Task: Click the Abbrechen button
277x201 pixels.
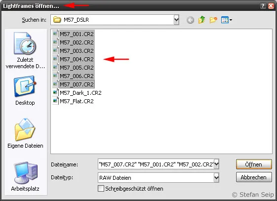Action: pyautogui.click(x=254, y=177)
